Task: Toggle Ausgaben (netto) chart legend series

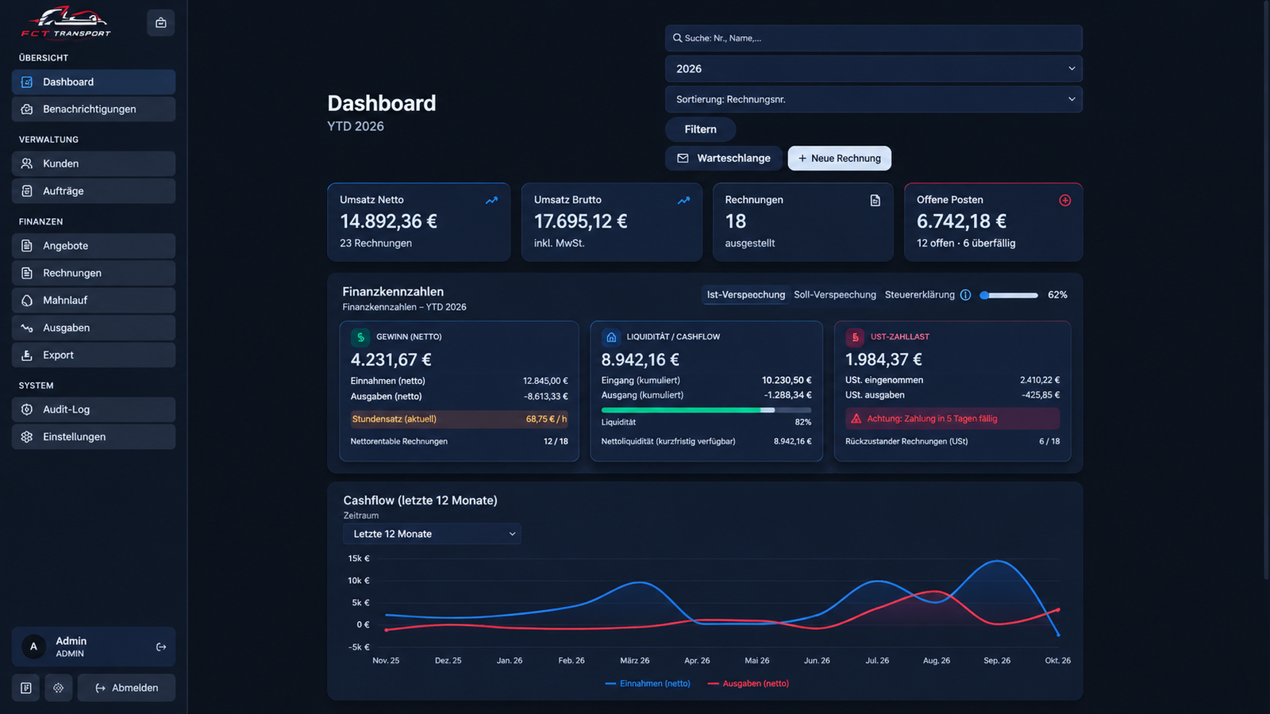Action: 749,684
